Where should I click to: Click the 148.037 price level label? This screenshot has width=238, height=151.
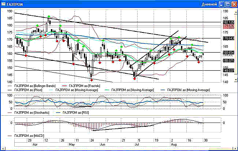tap(228, 70)
